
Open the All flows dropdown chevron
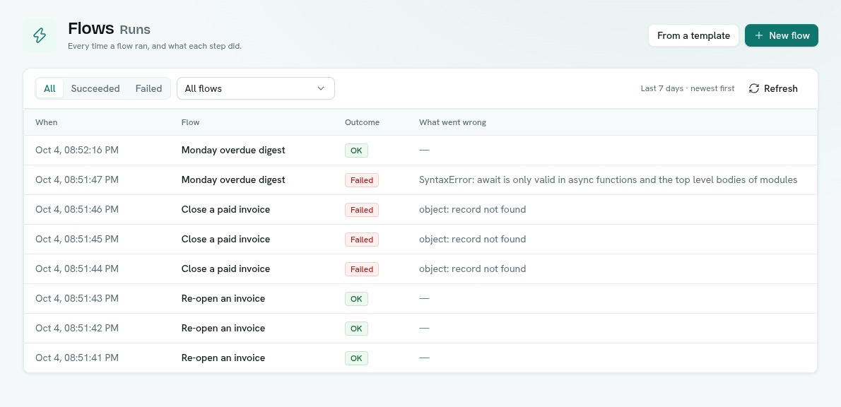coord(321,88)
